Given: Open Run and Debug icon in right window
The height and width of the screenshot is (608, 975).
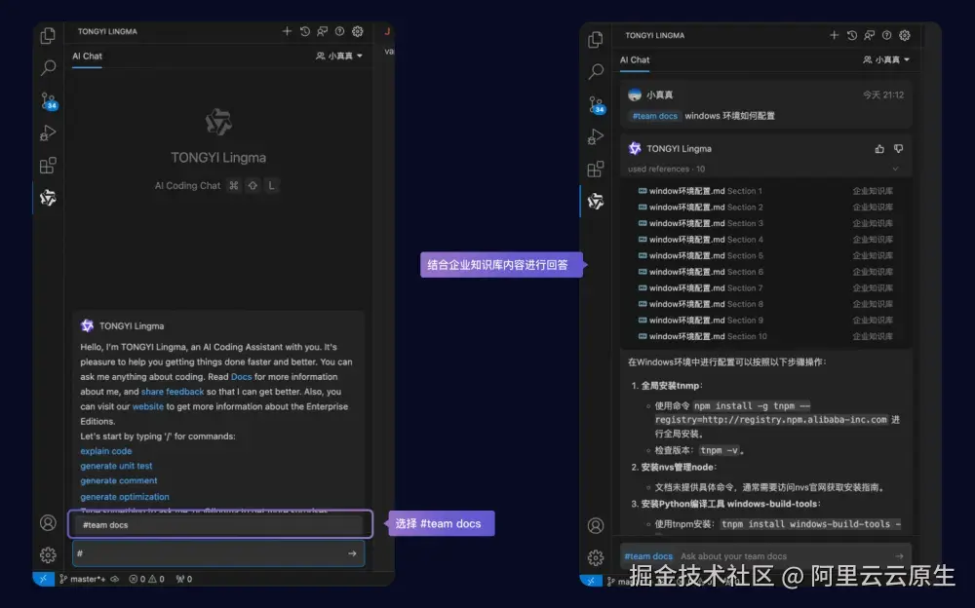Looking at the screenshot, I should [596, 136].
